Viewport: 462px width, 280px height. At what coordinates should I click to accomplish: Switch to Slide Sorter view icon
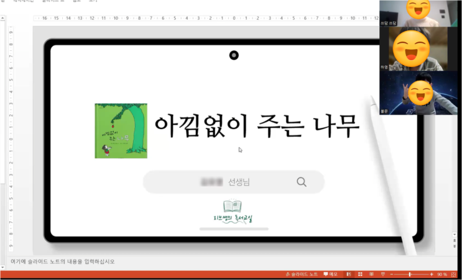pos(360,274)
